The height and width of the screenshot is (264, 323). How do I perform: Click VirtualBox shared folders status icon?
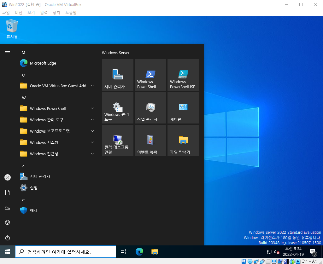click(268, 261)
